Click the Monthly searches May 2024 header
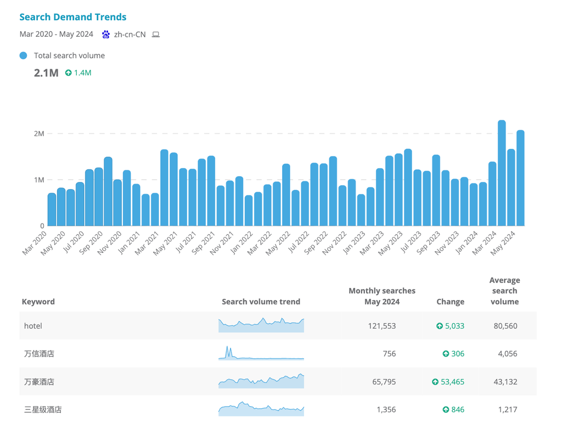 coord(382,296)
